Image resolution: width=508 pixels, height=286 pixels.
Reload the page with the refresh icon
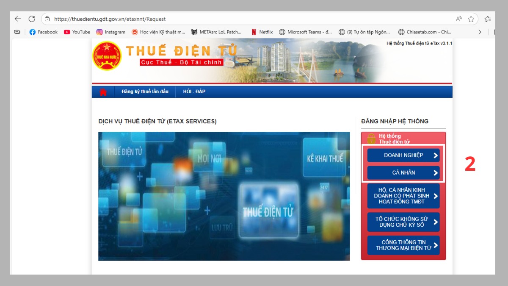point(32,19)
